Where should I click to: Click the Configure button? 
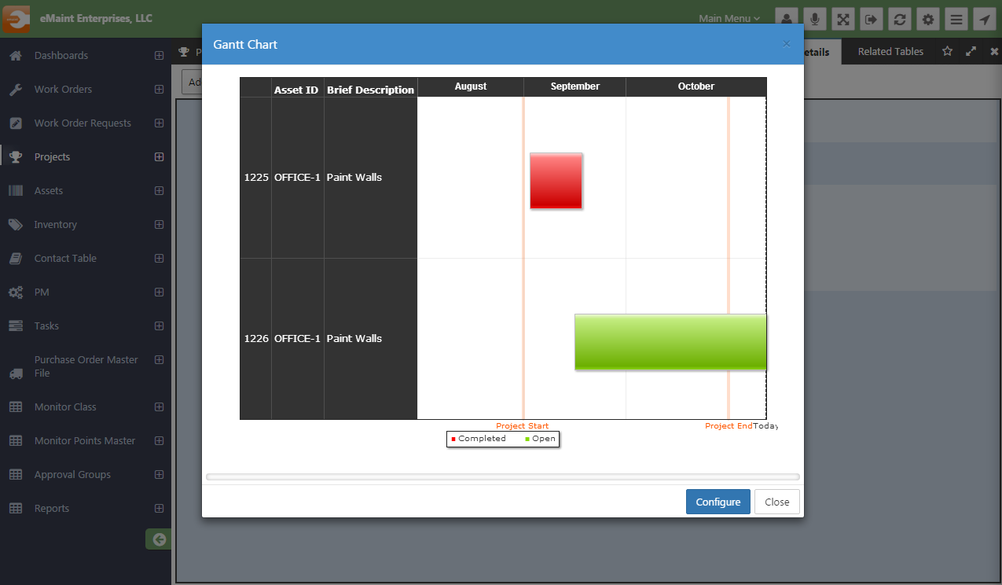coord(718,501)
